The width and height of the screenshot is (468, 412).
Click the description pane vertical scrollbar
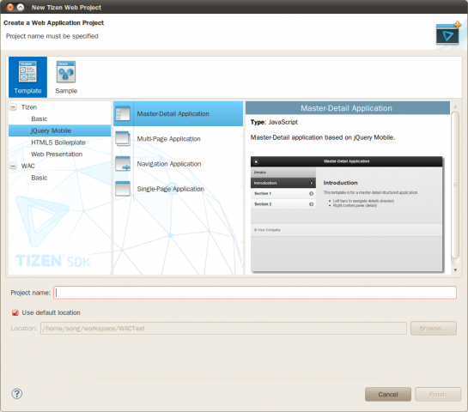pyautogui.click(x=455, y=185)
